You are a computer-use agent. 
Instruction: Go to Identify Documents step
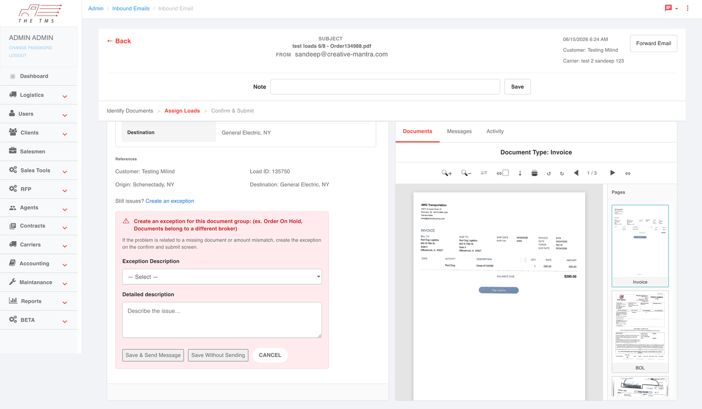coord(130,111)
